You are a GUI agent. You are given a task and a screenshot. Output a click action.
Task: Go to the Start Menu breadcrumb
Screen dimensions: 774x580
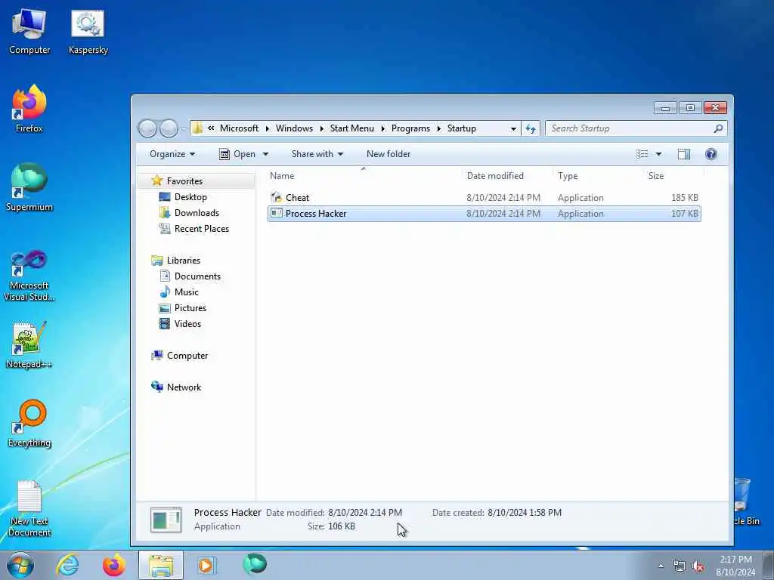352,128
